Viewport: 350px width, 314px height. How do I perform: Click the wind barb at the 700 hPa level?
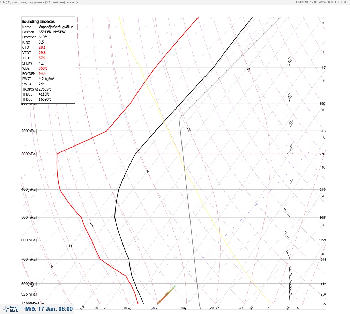pos(288,254)
